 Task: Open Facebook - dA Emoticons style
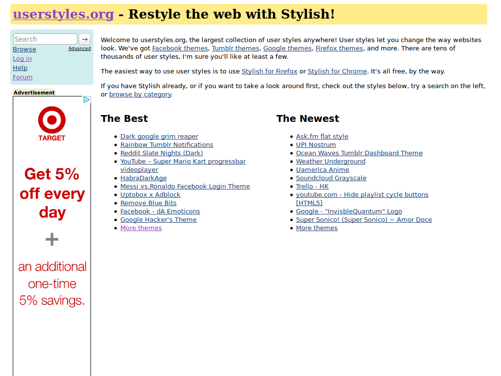pyautogui.click(x=160, y=211)
